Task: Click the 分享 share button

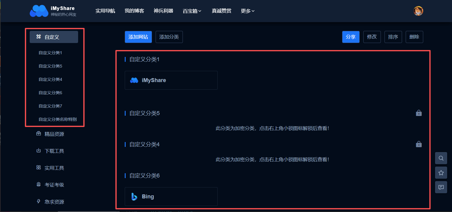Action: [351, 37]
